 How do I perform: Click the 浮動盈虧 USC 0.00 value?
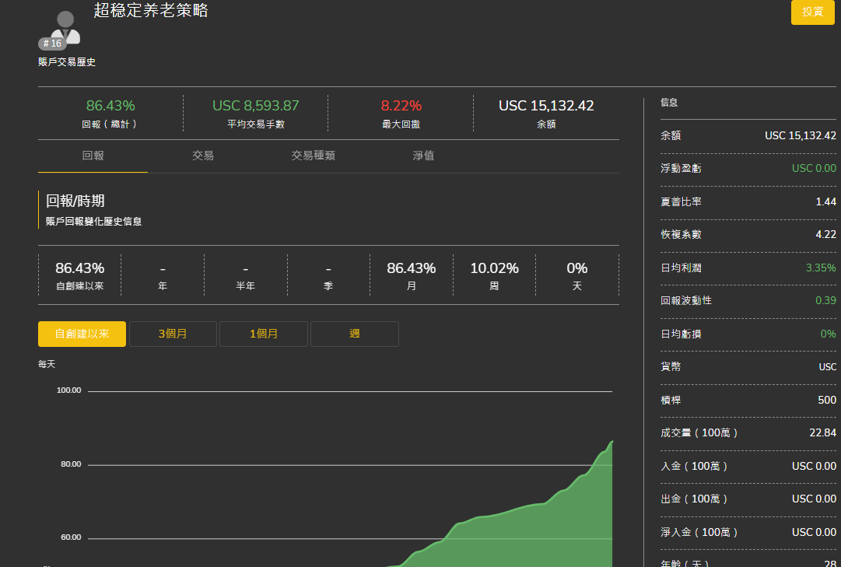click(814, 169)
